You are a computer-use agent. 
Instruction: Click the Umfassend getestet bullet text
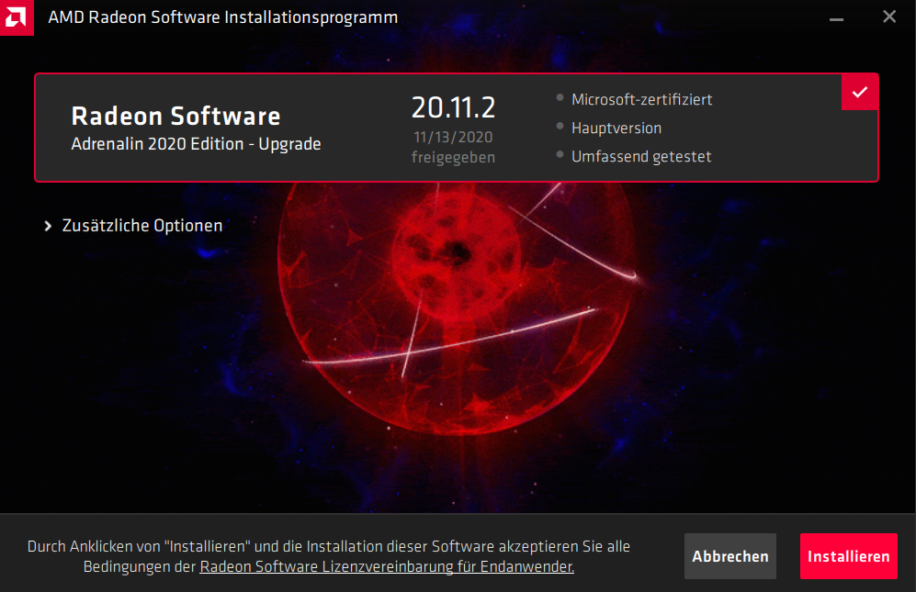[641, 156]
